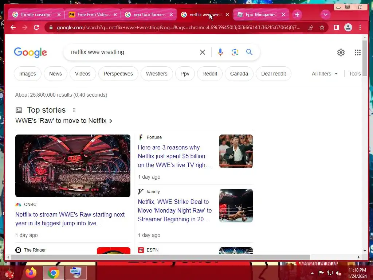Open Chrome side panel

coord(336,27)
